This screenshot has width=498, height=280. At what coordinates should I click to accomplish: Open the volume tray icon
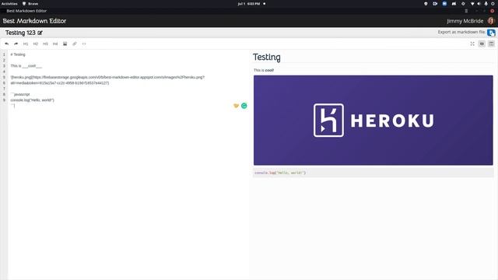click(479, 4)
